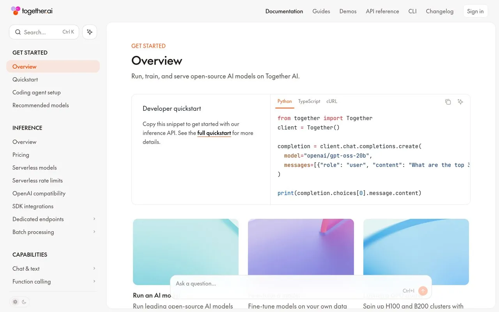Viewport: 499px width, 312px height.
Task: Open OpenAI compatibility in the sidebar
Action: point(53,193)
